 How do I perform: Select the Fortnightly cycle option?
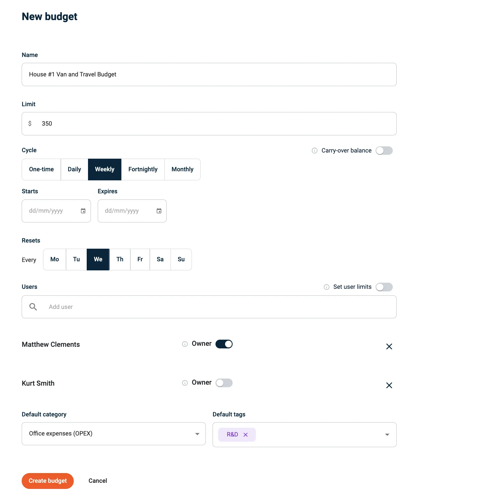click(143, 169)
